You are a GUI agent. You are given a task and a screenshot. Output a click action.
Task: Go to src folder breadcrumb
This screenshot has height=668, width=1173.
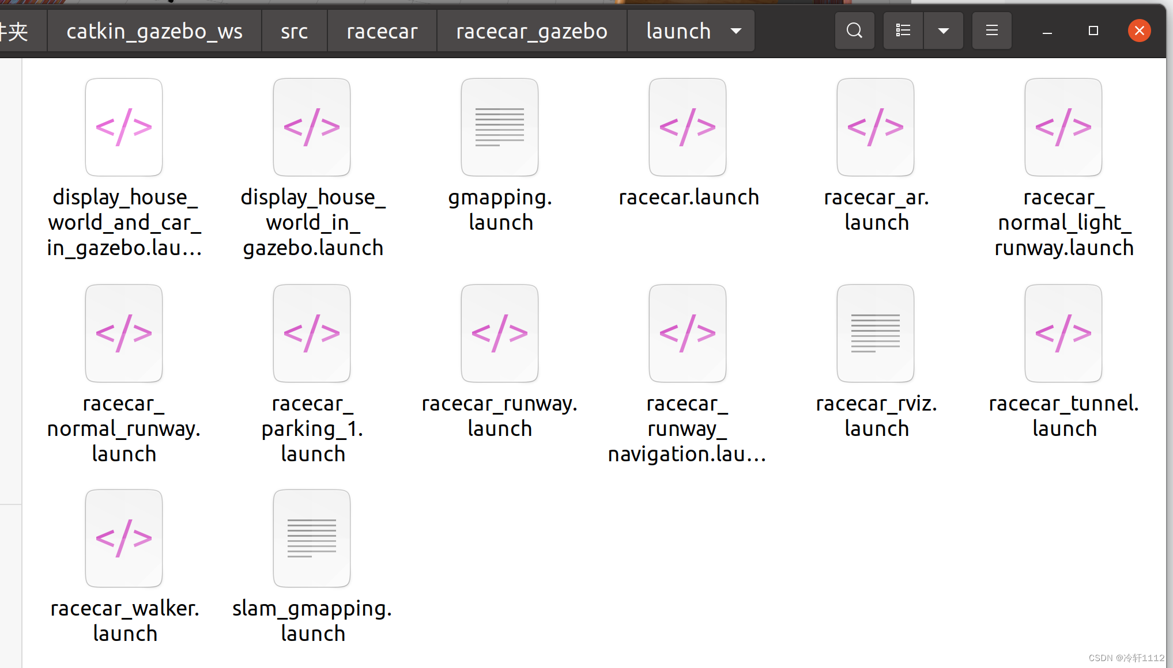click(x=294, y=31)
